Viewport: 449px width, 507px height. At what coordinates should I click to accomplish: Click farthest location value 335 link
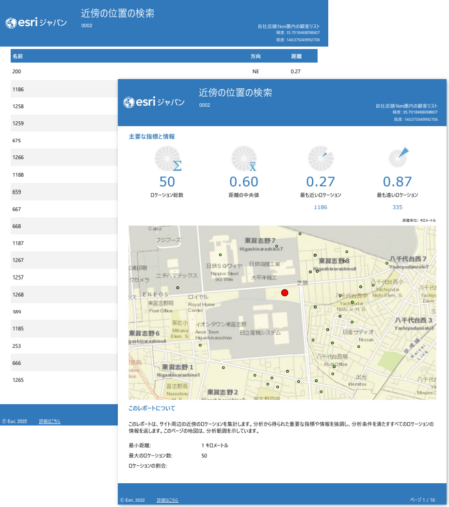(397, 207)
